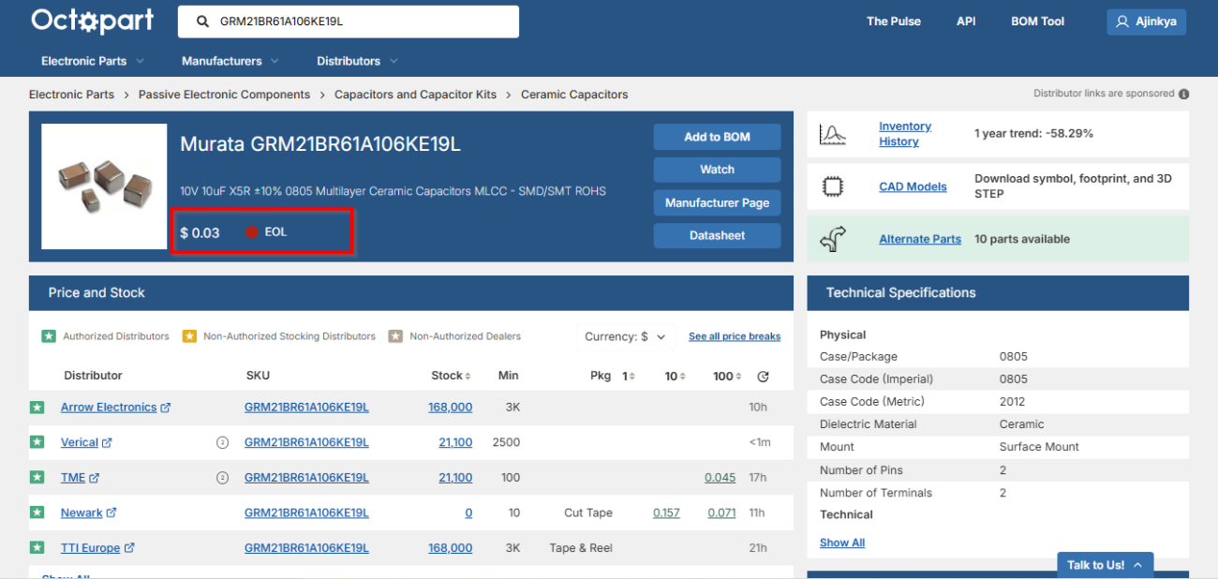The height and width of the screenshot is (579, 1218).
Task: Open the API nav item
Action: click(966, 22)
